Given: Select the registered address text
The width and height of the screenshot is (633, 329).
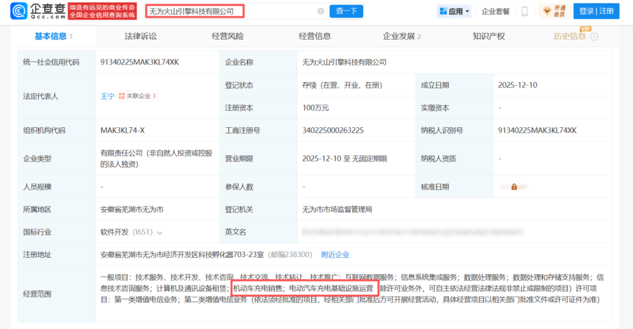Looking at the screenshot, I should pyautogui.click(x=182, y=254).
